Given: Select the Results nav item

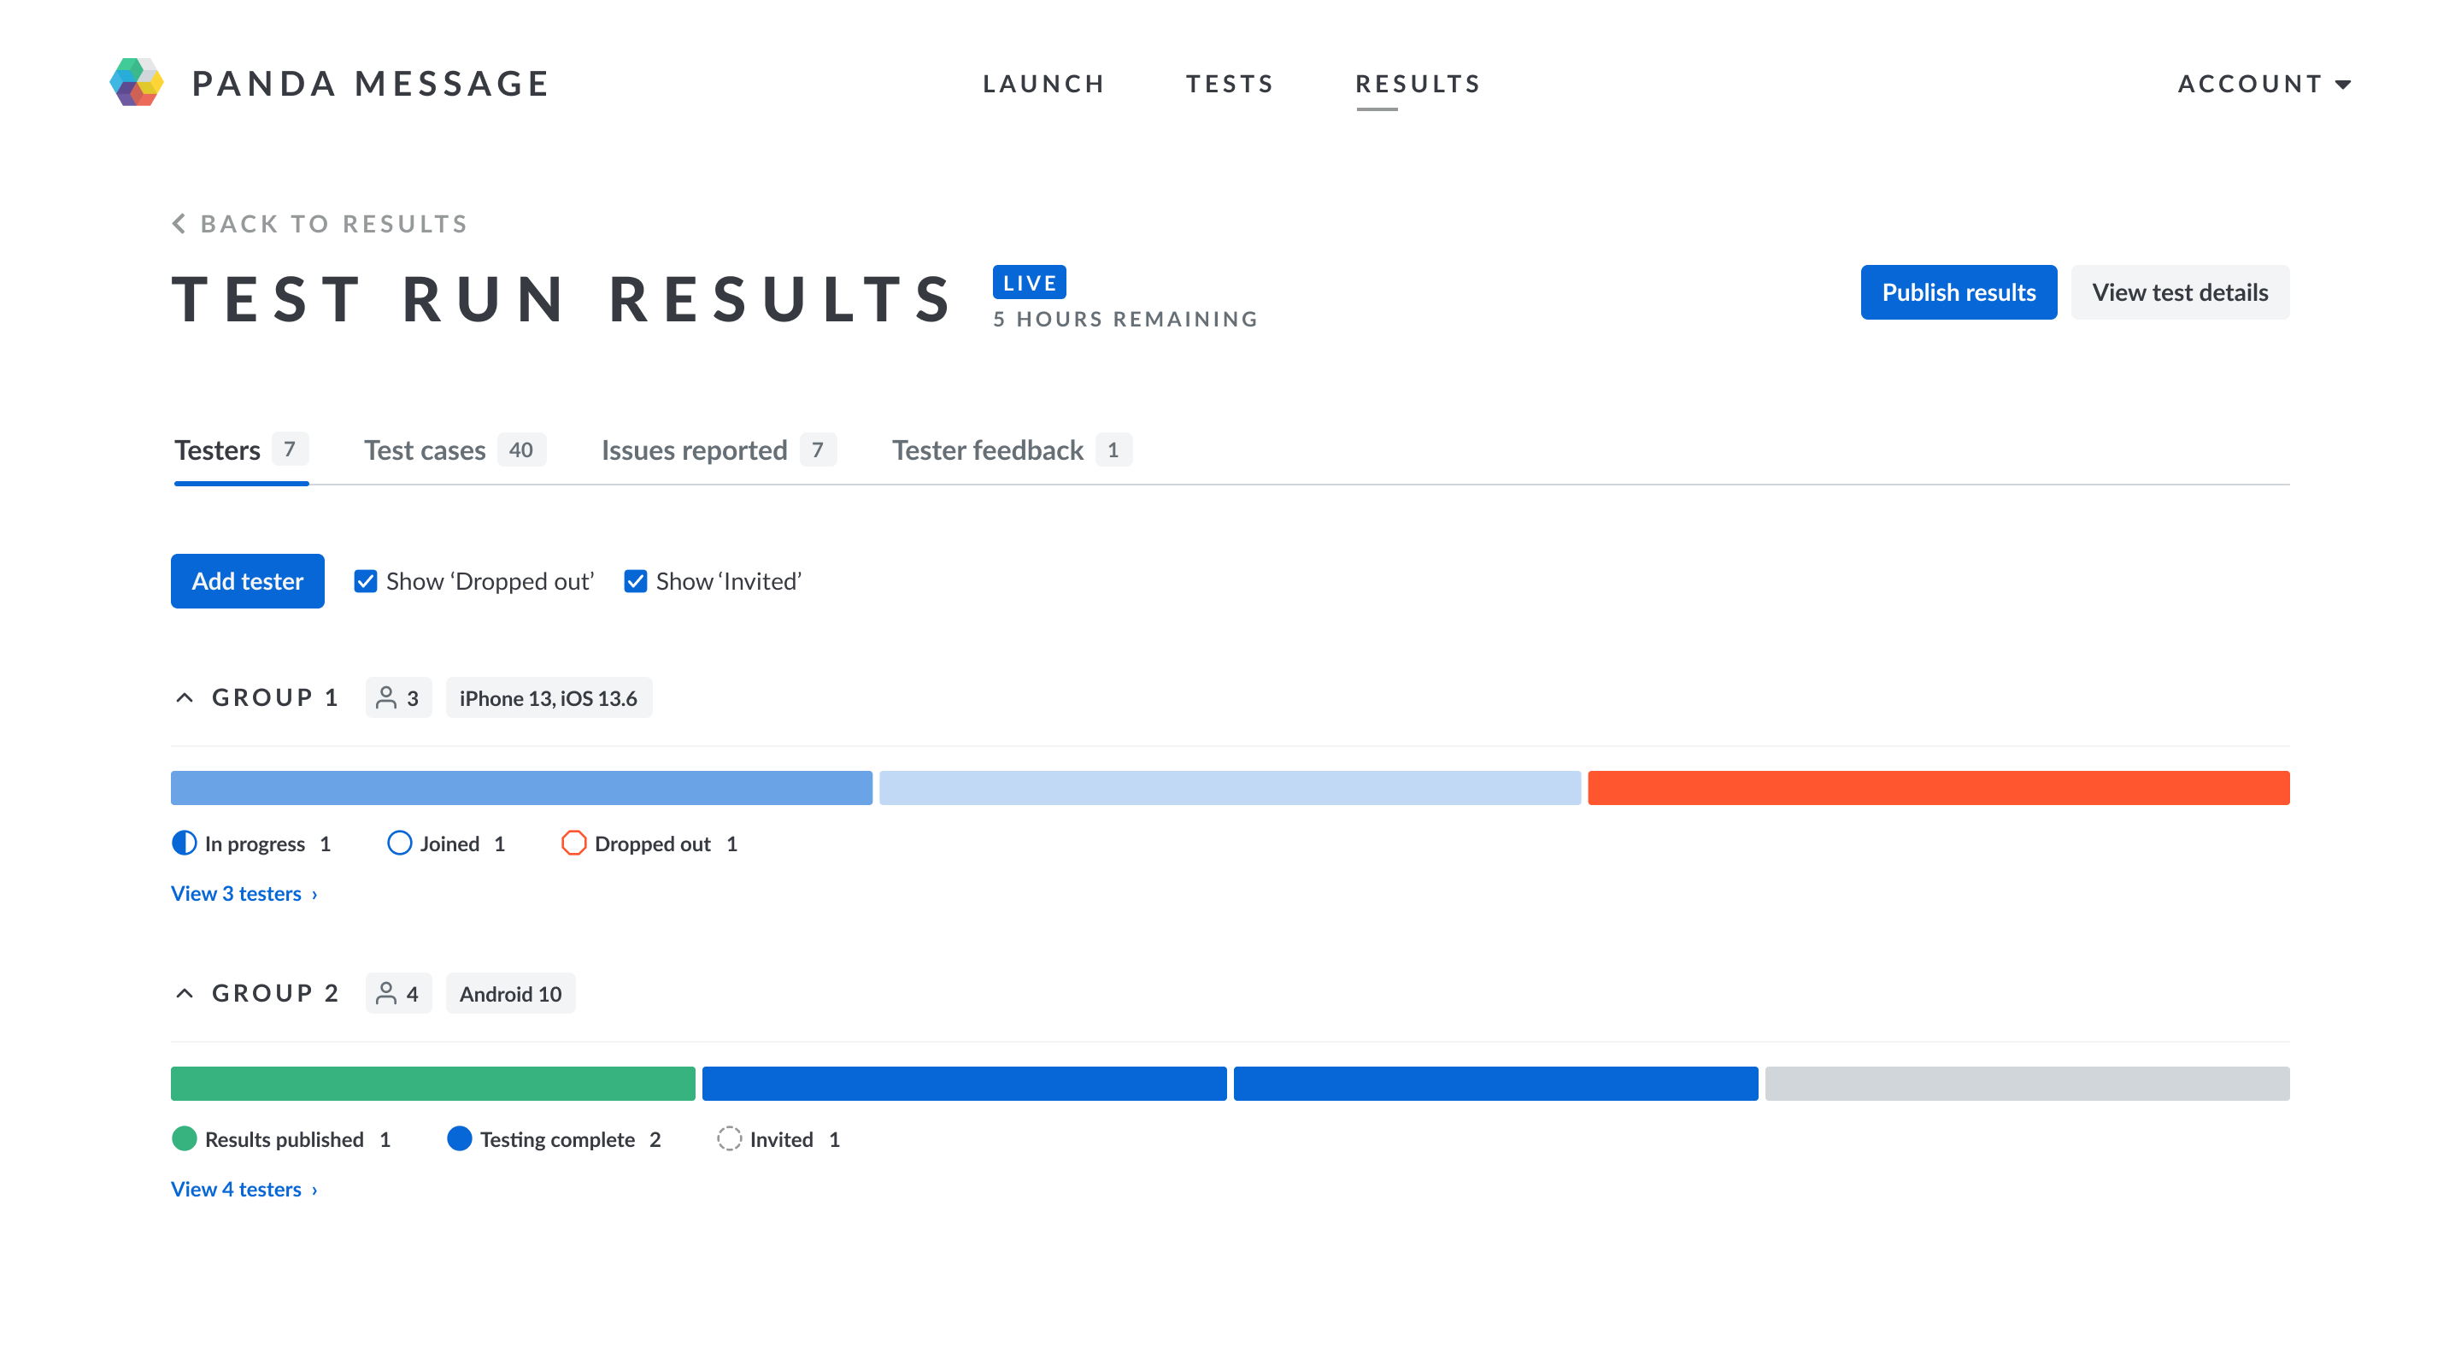Looking at the screenshot, I should click(1418, 84).
